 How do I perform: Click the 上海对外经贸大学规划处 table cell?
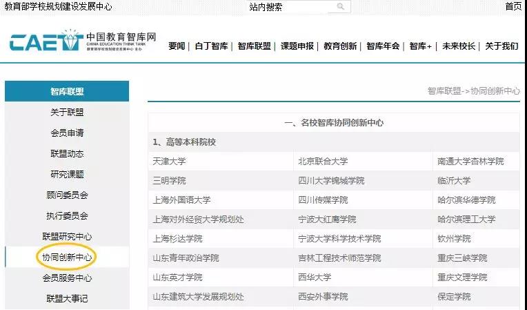221,220
